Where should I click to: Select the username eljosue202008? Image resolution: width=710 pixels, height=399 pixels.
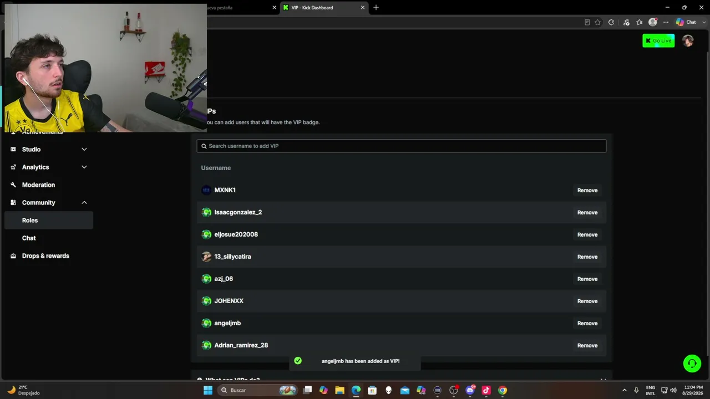click(236, 234)
